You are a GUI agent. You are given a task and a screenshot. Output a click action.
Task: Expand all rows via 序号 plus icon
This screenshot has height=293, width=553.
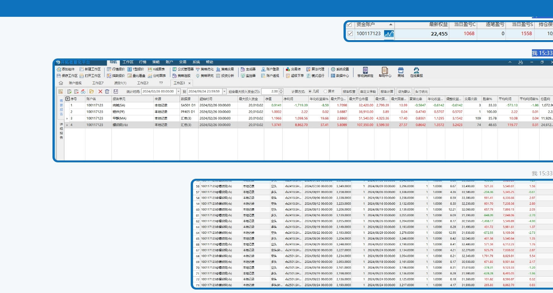(x=68, y=99)
